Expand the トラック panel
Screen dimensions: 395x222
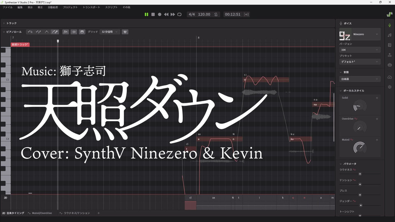(x=4, y=23)
